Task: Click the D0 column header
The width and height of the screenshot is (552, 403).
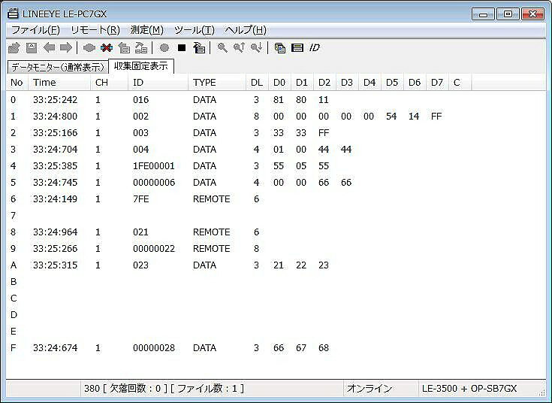Action: coord(279,83)
